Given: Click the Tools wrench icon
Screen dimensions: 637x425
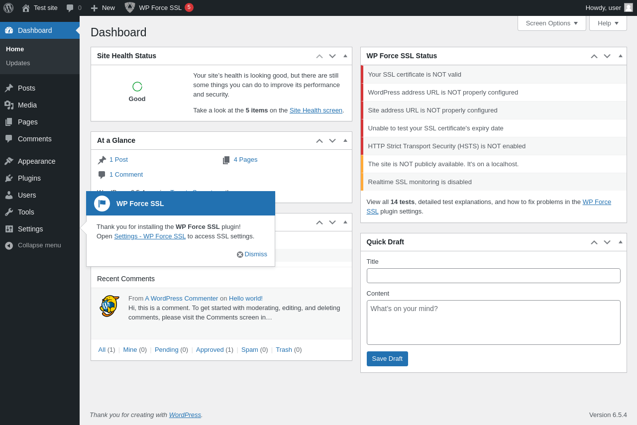Looking at the screenshot, I should pos(9,212).
